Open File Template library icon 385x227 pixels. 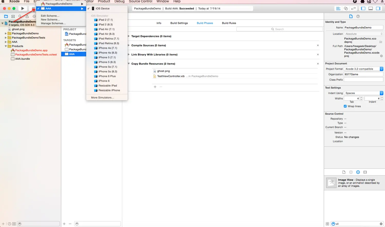point(344,172)
